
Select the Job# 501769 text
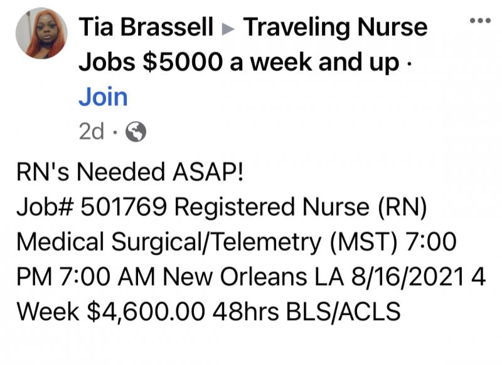click(92, 208)
